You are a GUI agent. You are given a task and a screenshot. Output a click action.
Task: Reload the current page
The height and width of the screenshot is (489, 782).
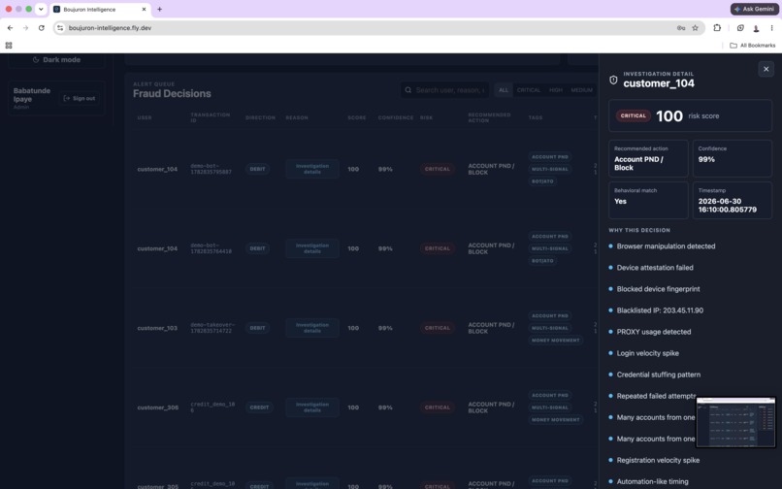42,28
